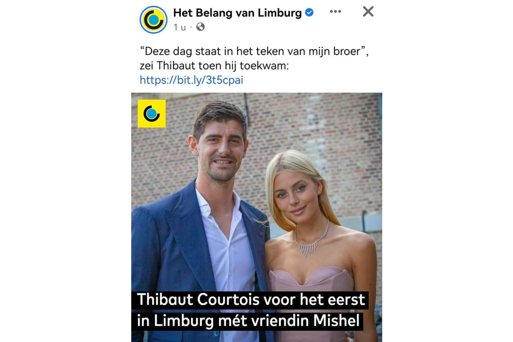The width and height of the screenshot is (513, 342).
Task: Click the blue verified badge
Action: 309,13
